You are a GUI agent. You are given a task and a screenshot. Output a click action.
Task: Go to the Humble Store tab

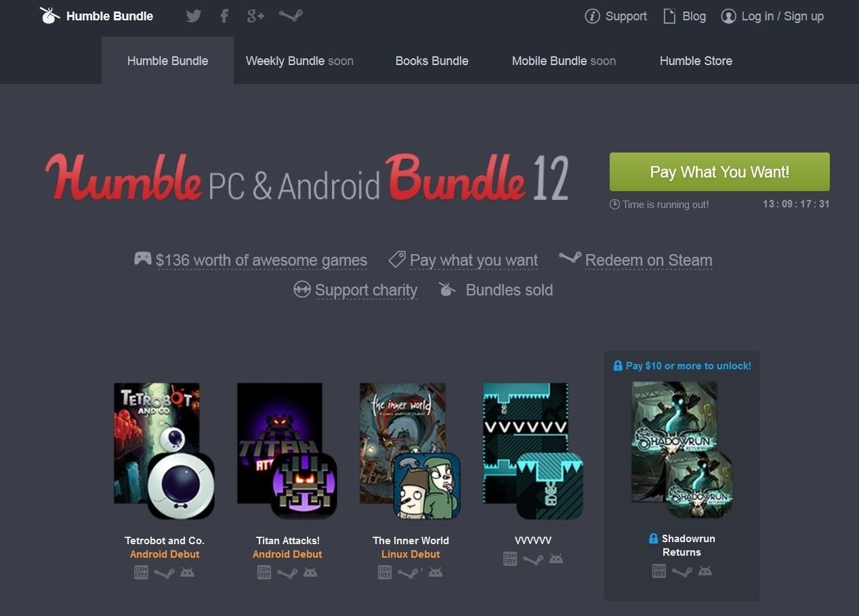[696, 61]
